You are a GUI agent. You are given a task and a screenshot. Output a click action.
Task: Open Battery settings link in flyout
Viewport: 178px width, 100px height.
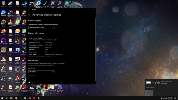click(150, 88)
